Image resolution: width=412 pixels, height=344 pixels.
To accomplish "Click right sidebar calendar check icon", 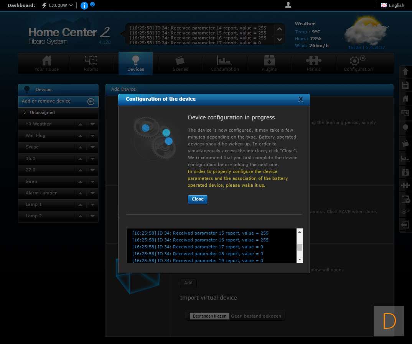I will [405, 199].
